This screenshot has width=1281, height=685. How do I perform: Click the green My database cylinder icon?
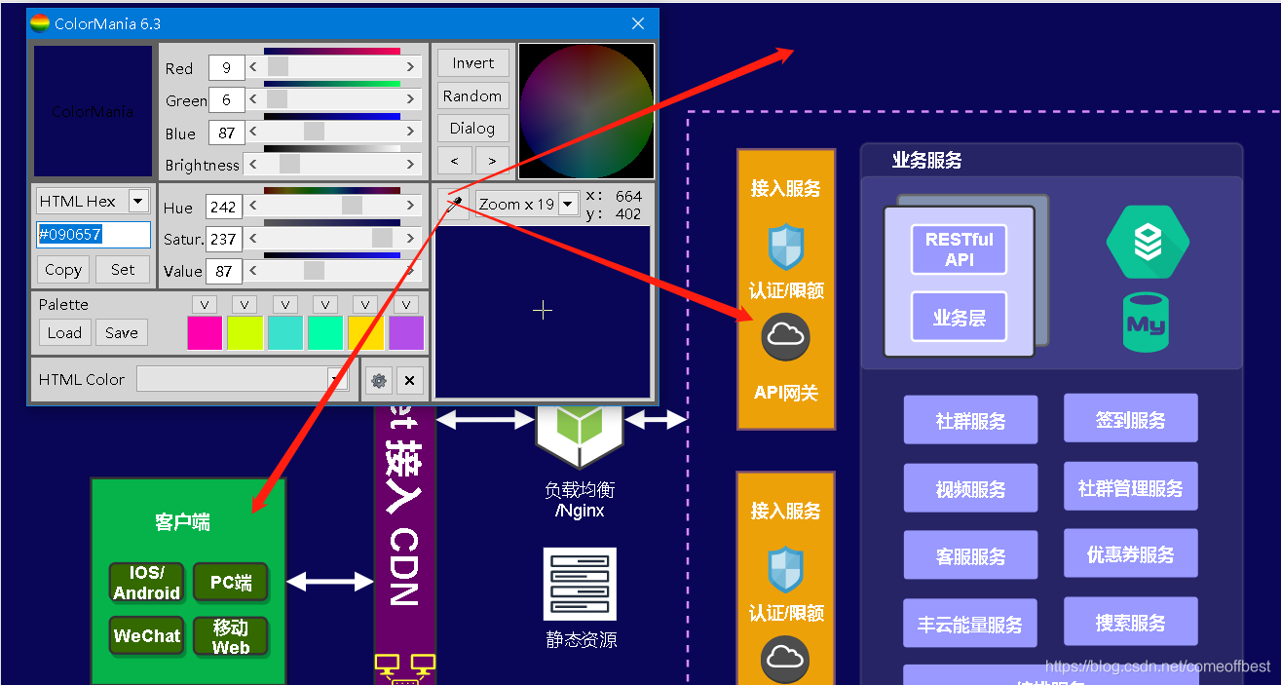click(1146, 322)
